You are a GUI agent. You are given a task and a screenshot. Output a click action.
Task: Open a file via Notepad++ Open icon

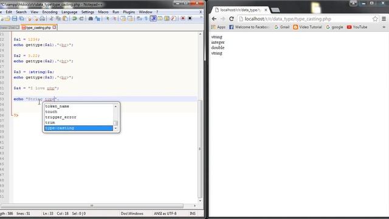tap(7, 19)
